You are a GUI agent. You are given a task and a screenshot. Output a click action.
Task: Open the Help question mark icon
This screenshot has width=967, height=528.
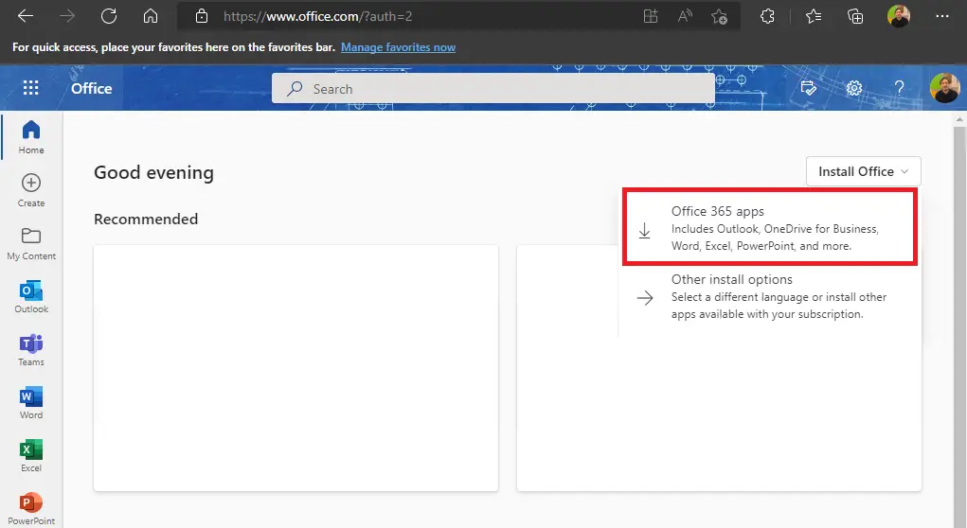(x=899, y=89)
